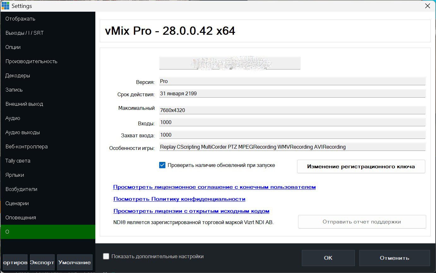Open the Ярлыки shortcuts section
Image resolution: width=436 pixels, height=273 pixels.
[x=15, y=175]
